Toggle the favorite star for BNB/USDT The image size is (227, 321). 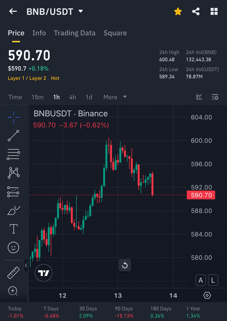click(178, 12)
